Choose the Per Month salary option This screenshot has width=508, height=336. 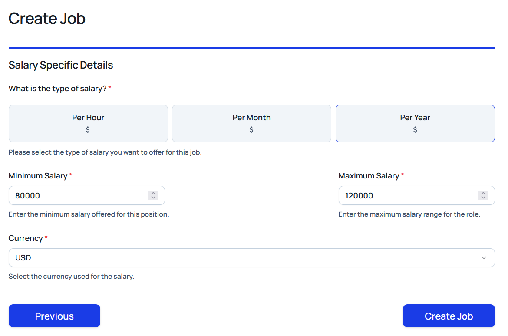click(251, 118)
